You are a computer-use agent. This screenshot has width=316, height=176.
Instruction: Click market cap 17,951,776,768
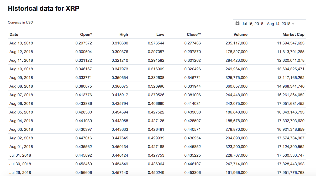click(291, 173)
